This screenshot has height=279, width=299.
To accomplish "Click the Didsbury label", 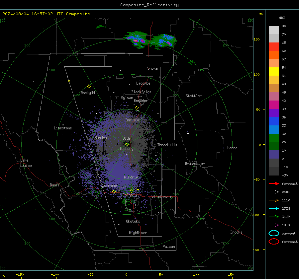I will point(126,149).
